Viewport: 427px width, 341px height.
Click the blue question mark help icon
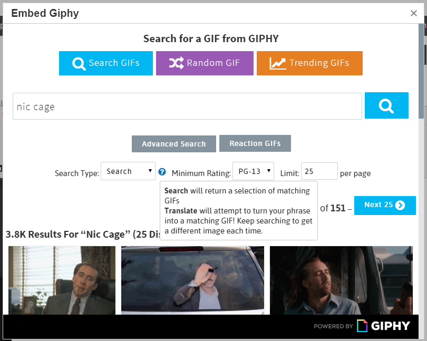(x=162, y=172)
